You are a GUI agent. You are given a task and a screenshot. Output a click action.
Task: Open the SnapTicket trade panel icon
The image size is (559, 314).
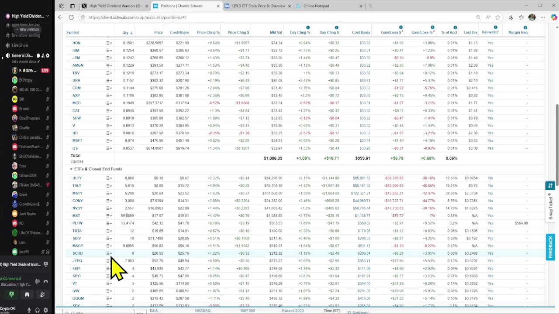(550, 186)
